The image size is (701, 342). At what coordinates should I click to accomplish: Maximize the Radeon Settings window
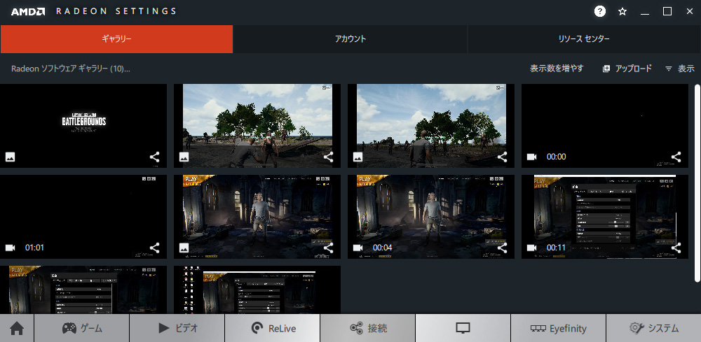click(667, 12)
